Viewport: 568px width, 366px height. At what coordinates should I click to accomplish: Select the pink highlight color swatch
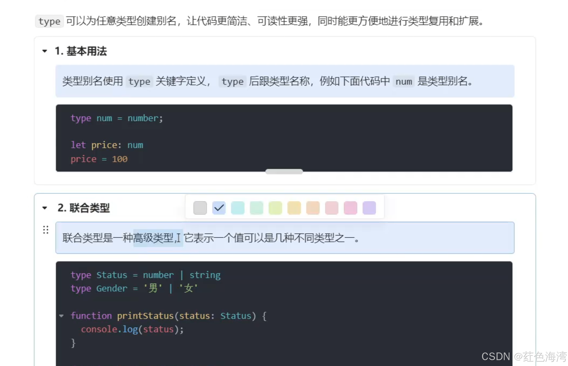[350, 208]
